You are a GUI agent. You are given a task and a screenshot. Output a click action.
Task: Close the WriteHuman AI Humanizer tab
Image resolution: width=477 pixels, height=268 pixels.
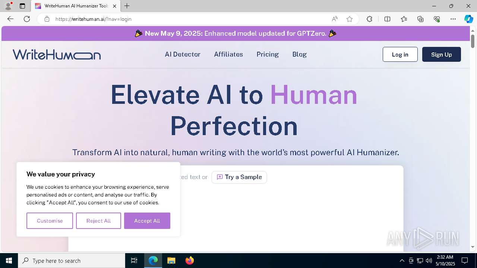point(114,6)
